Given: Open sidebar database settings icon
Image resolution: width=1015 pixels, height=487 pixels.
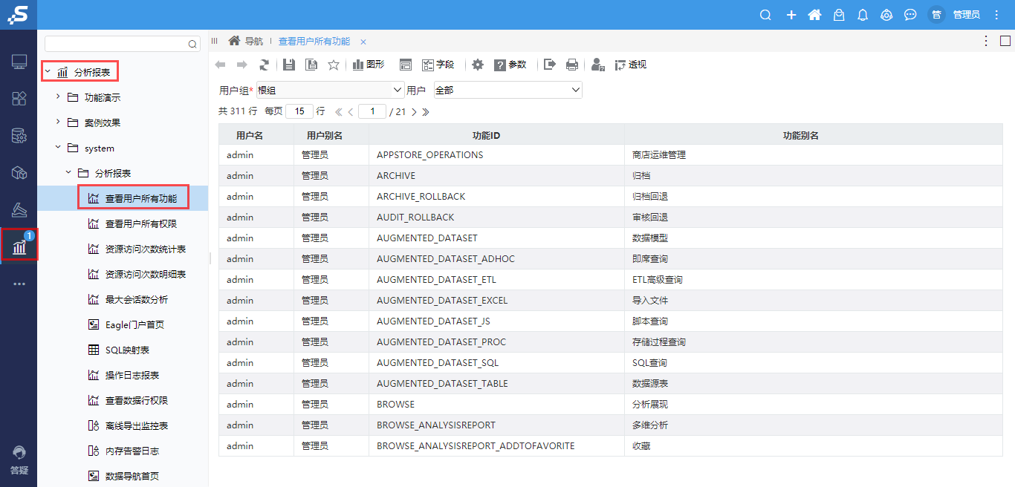Looking at the screenshot, I should (19, 136).
